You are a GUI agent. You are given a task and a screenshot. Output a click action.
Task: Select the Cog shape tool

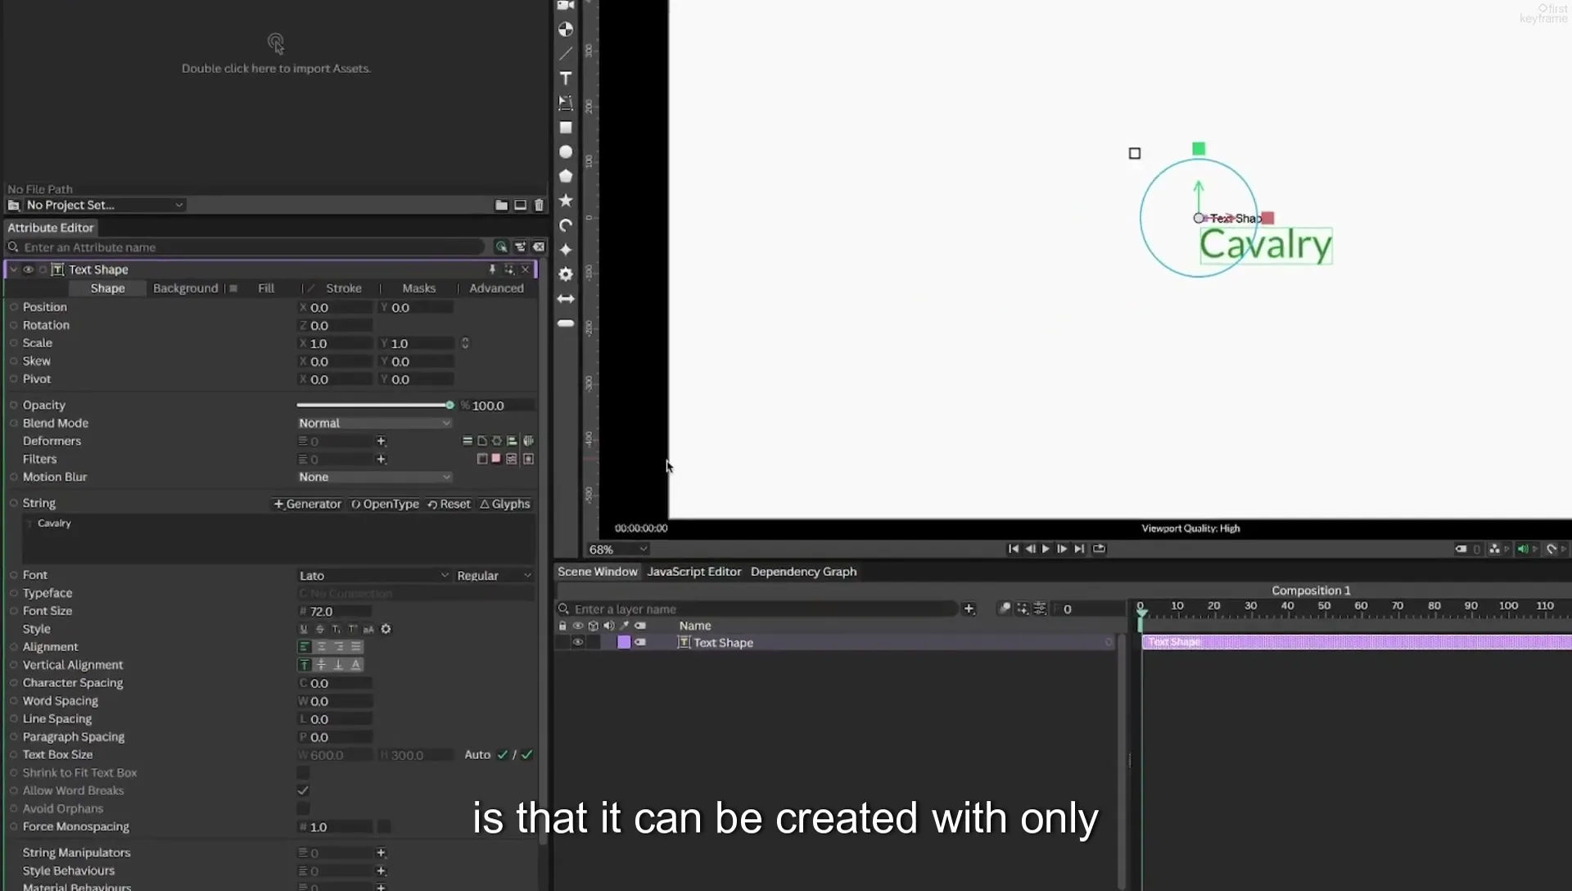(x=566, y=274)
